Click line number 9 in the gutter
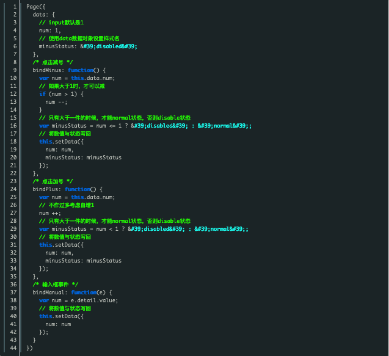This screenshot has height=356, width=389. (14, 70)
